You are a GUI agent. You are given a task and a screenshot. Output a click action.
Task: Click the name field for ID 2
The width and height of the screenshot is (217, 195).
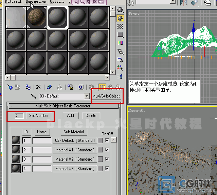[42, 150]
